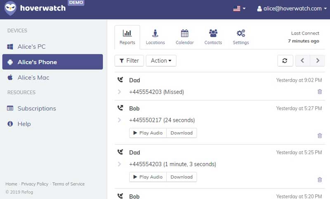Click the timestamp Yesterday at 9:02 PM
330x199 pixels.
tap(299, 80)
